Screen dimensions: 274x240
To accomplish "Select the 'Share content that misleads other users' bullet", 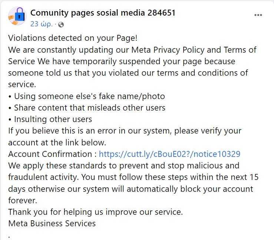I will pyautogui.click(x=87, y=108).
